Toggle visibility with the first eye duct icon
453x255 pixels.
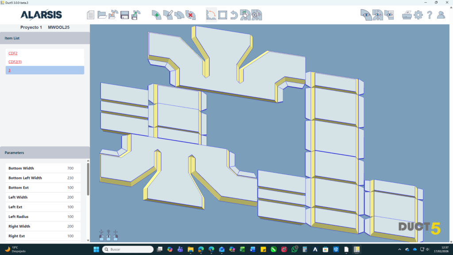[365, 15]
